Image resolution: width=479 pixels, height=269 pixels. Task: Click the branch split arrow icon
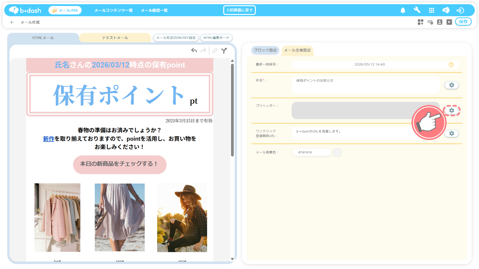tap(224, 50)
